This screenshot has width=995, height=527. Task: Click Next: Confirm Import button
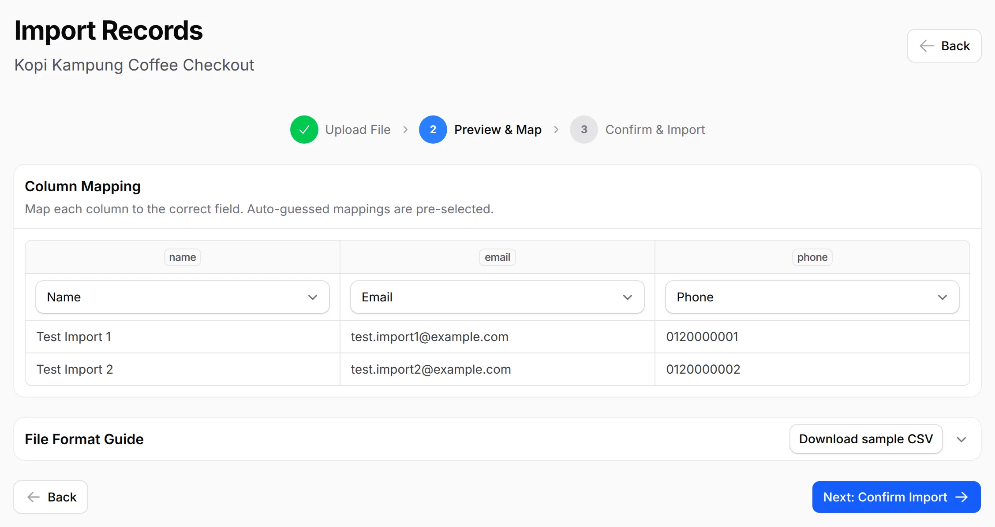(896, 497)
